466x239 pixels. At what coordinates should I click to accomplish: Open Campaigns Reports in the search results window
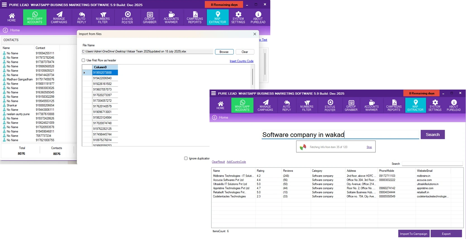click(x=394, y=106)
